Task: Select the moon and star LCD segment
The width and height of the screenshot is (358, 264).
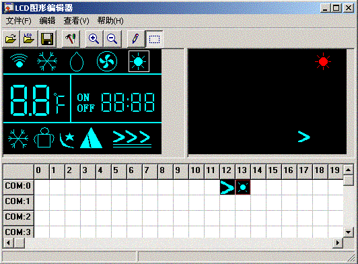Action: [x=67, y=140]
